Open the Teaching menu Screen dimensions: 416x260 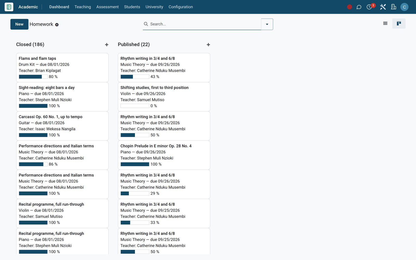83,7
